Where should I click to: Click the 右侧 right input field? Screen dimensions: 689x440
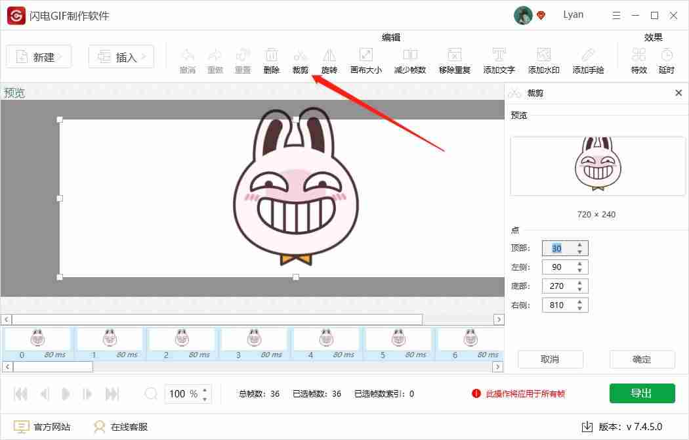565,305
